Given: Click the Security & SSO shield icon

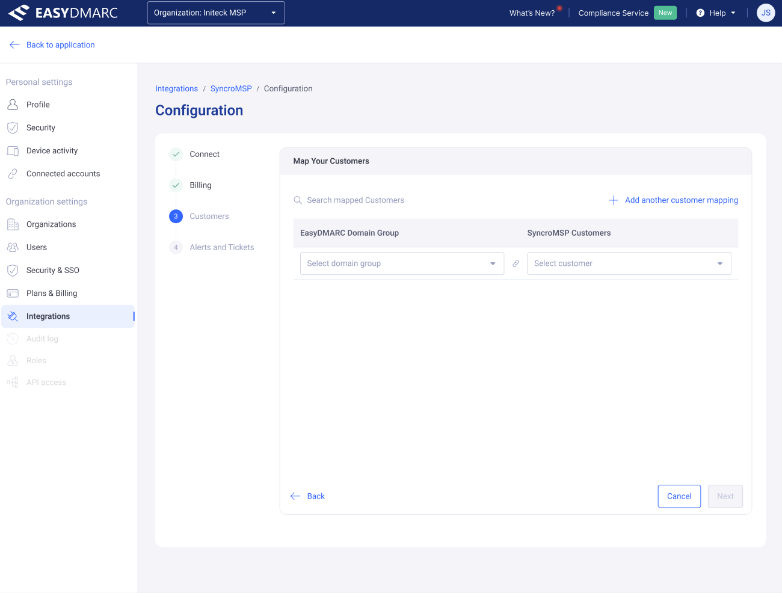Looking at the screenshot, I should 13,271.
